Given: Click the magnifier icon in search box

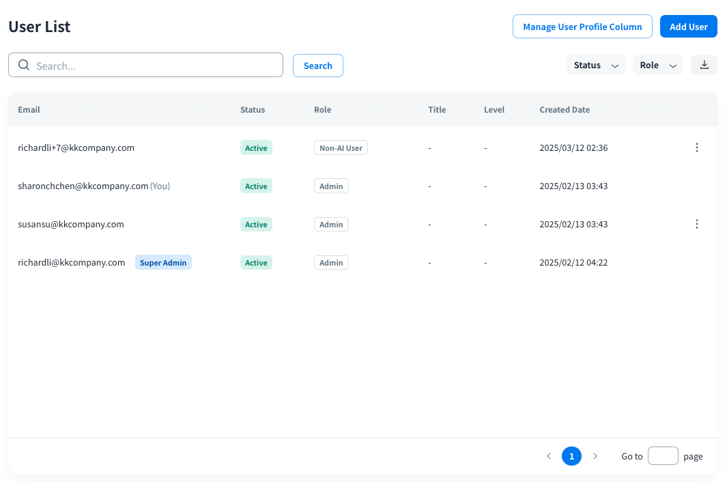Looking at the screenshot, I should tap(24, 65).
